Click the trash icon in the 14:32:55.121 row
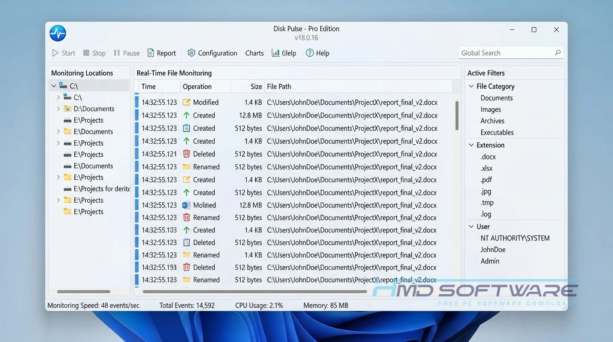 pos(187,154)
